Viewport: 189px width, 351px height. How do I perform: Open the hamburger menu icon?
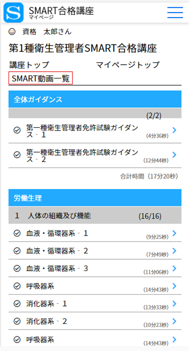(175, 12)
